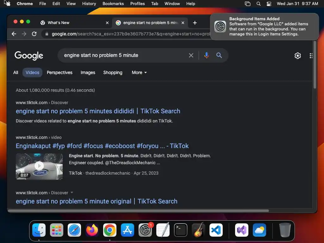Launch Terminal from the Dock
Screen dimensions: 324x243
[181, 230]
